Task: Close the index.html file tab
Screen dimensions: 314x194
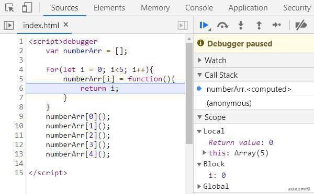Action: (66, 25)
